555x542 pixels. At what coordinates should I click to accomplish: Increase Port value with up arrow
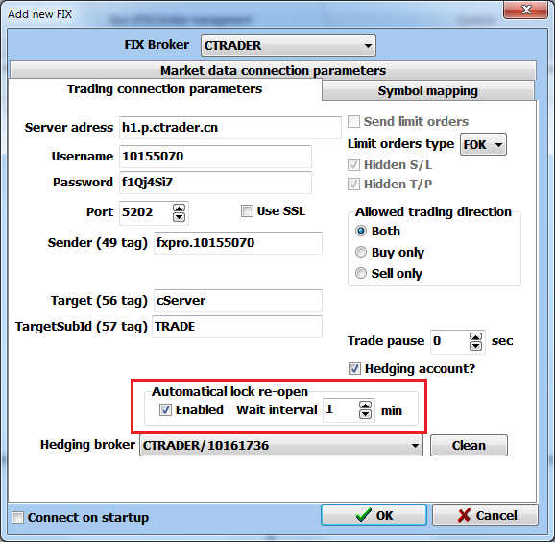click(179, 209)
